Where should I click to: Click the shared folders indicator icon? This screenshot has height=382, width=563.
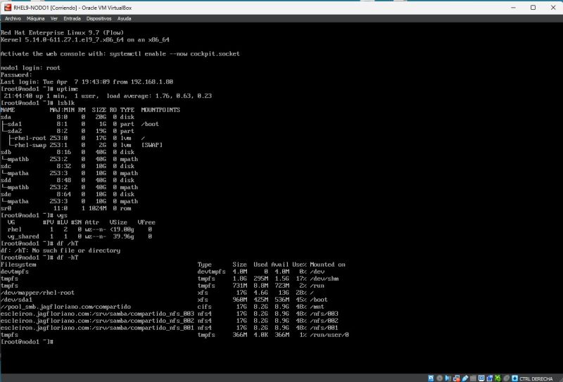click(x=473, y=378)
